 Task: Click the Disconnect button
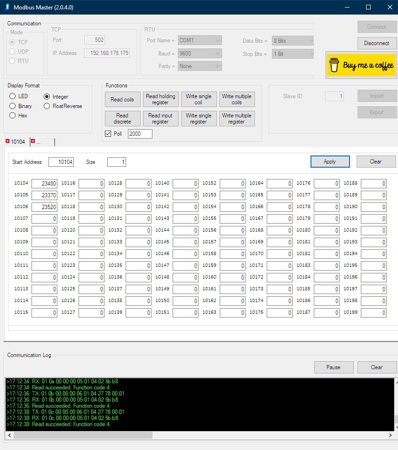(x=376, y=43)
